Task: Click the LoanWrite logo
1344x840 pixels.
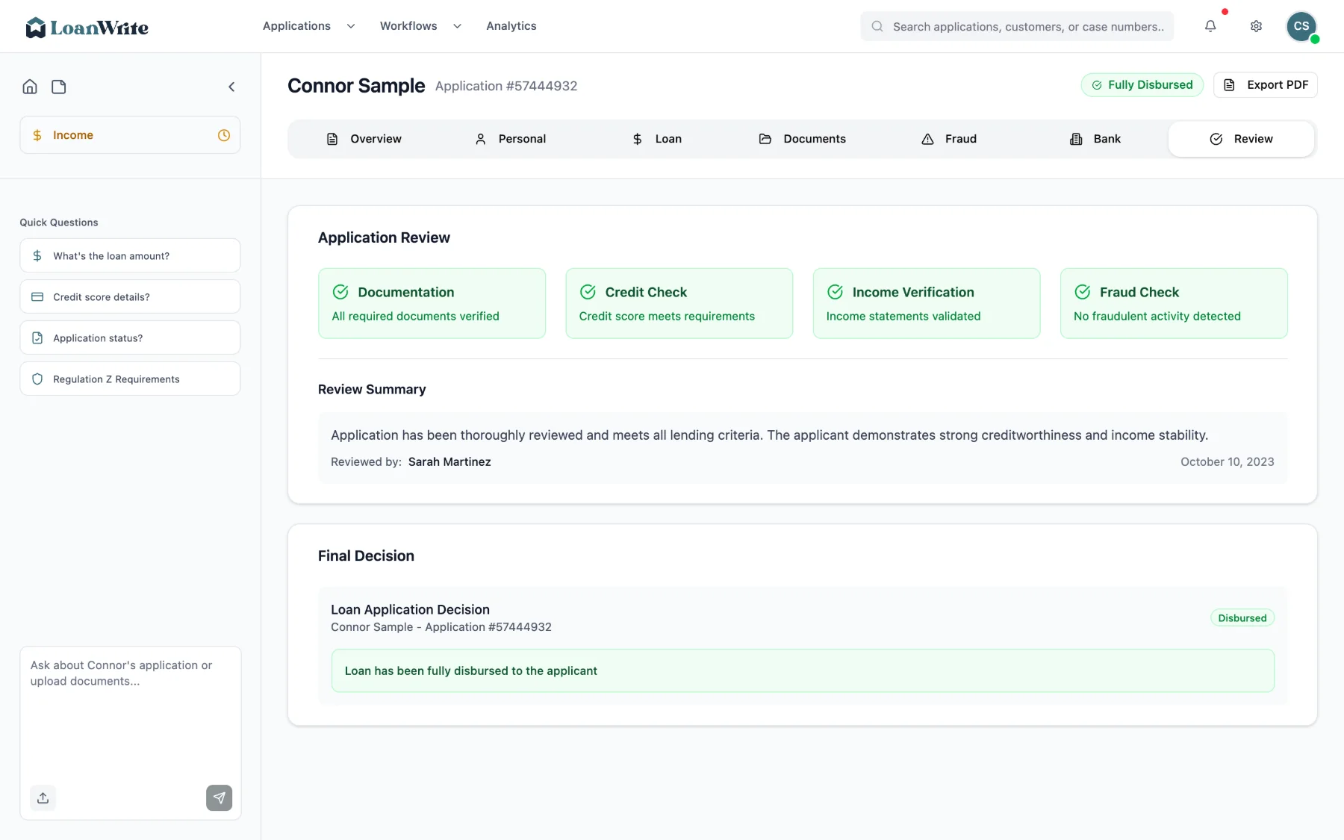Action: click(87, 28)
